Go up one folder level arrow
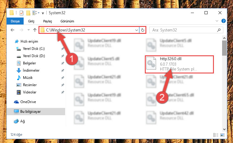The height and width of the screenshot is (143, 233). [35, 30]
